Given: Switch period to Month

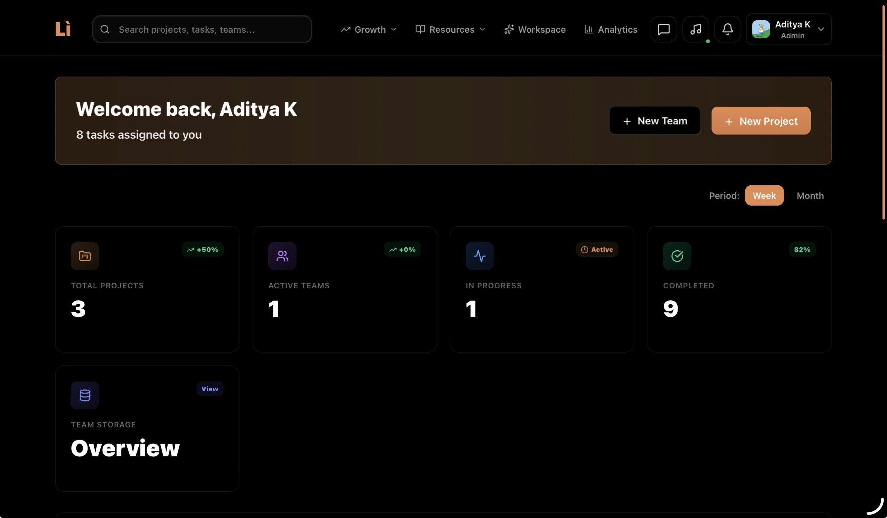Looking at the screenshot, I should (810, 195).
